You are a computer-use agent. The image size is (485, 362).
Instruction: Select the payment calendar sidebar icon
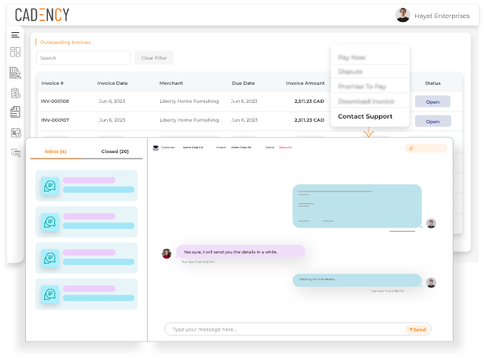point(16,133)
